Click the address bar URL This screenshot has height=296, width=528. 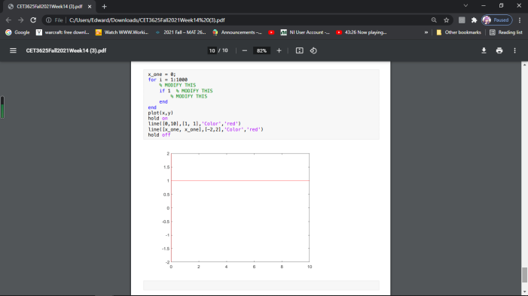147,20
